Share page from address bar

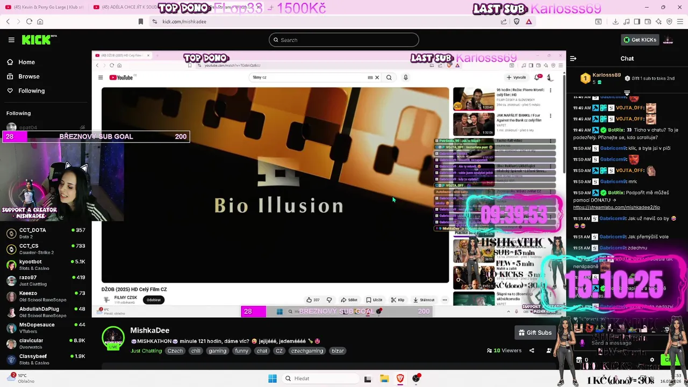point(504,21)
